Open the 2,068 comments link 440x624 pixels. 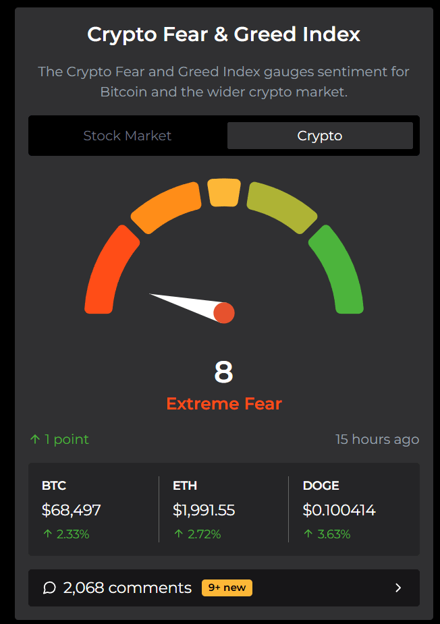pos(128,588)
